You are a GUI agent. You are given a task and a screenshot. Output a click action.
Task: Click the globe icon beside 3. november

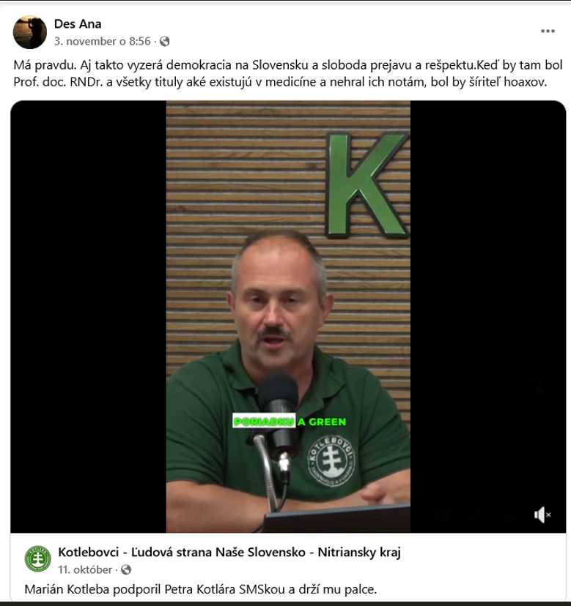click(164, 42)
